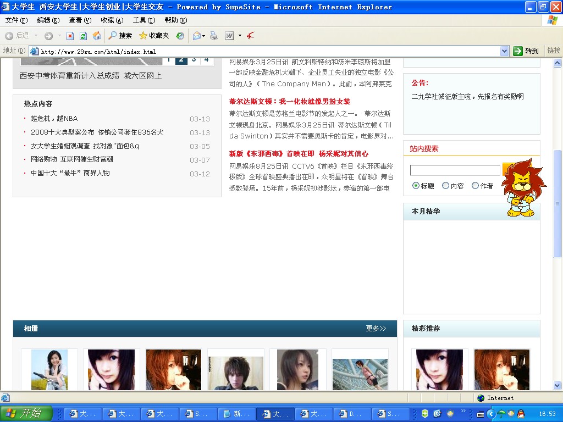Open Favorites (收藏夹) star button
563x422 pixels.
[x=154, y=36]
